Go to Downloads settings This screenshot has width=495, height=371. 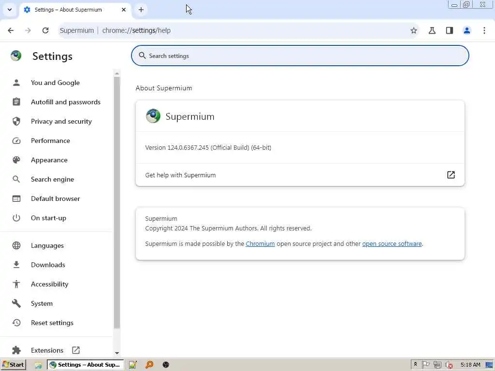coord(48,265)
